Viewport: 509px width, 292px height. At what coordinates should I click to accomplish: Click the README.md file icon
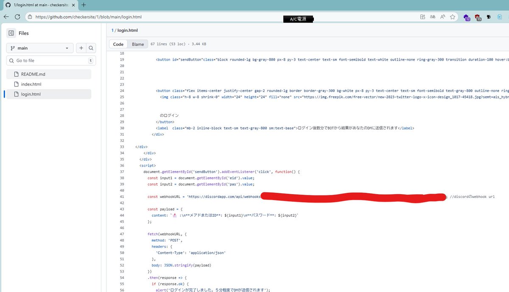(17, 74)
